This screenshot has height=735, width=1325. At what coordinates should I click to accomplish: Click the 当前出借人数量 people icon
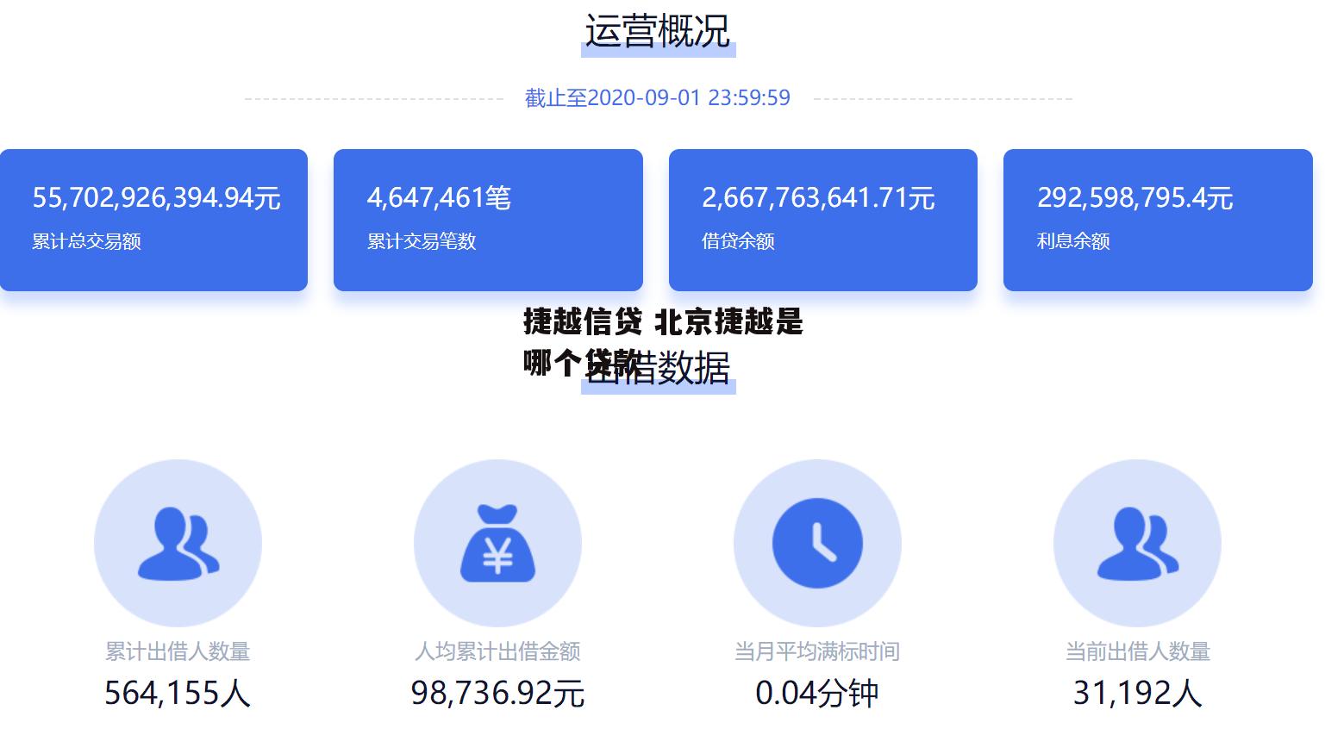(1137, 543)
